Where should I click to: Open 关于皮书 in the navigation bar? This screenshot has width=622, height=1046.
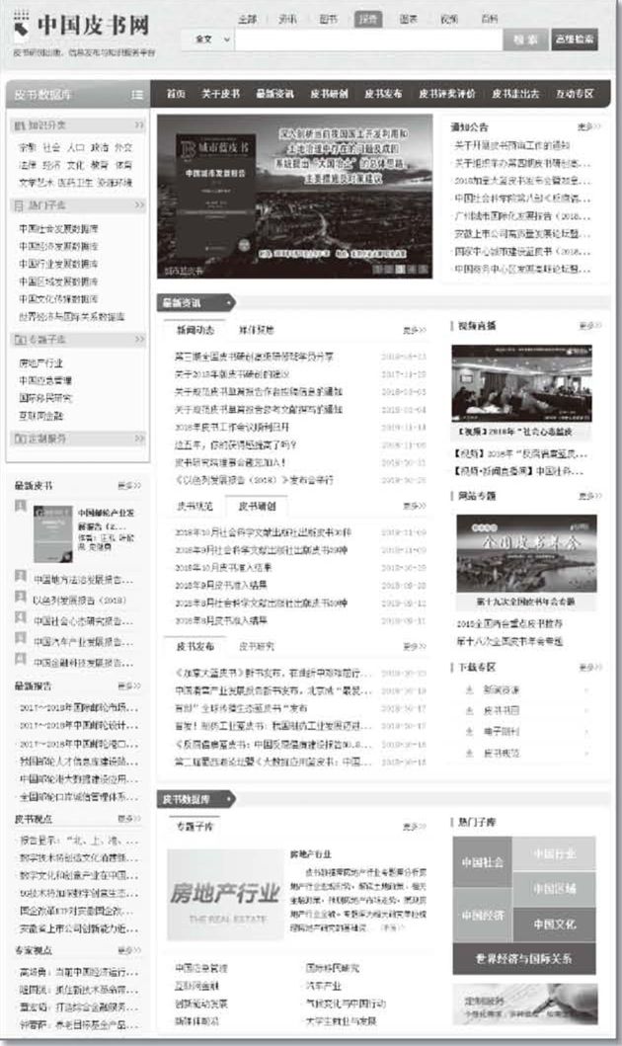coord(221,94)
